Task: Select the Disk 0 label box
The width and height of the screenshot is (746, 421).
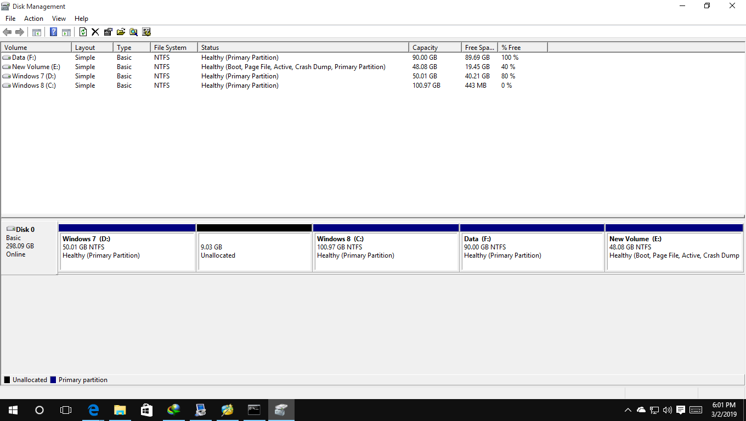Action: click(30, 247)
